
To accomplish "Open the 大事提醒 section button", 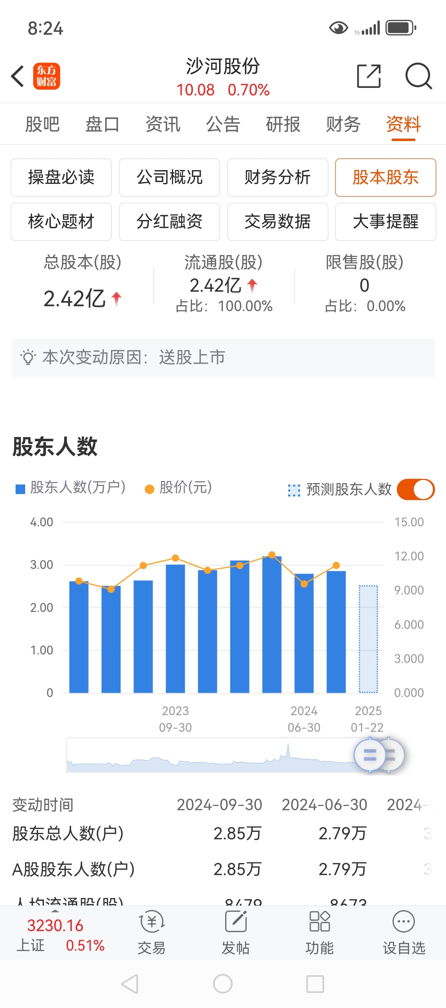I will point(385,222).
